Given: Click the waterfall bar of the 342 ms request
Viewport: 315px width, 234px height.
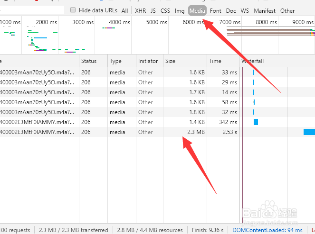Looking at the screenshot, I should tap(256, 122).
